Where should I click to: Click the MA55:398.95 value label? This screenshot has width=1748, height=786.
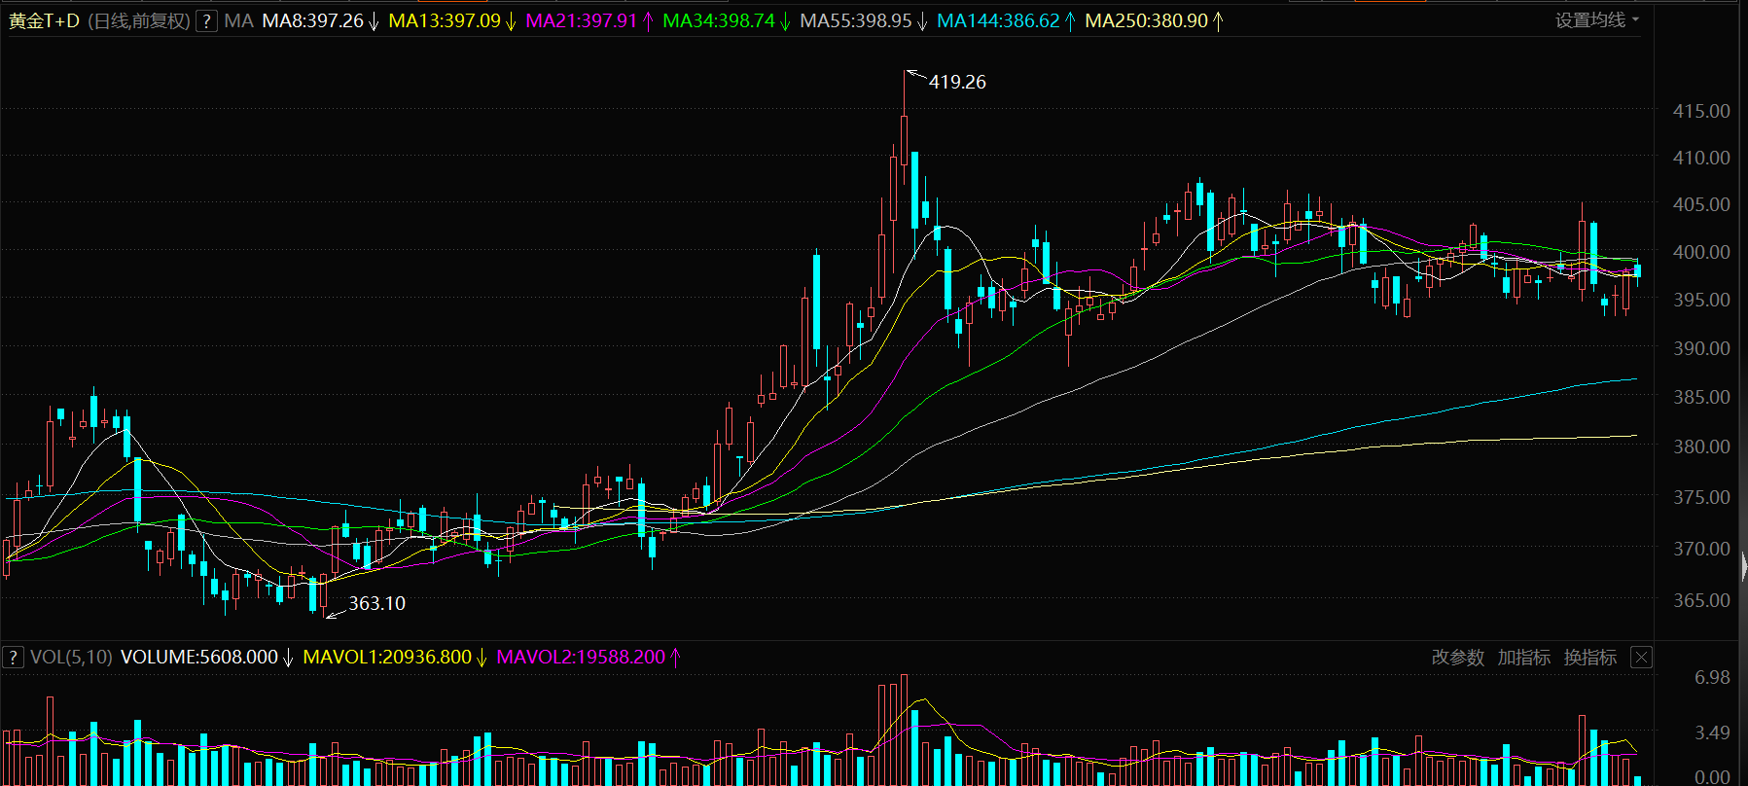click(x=856, y=20)
